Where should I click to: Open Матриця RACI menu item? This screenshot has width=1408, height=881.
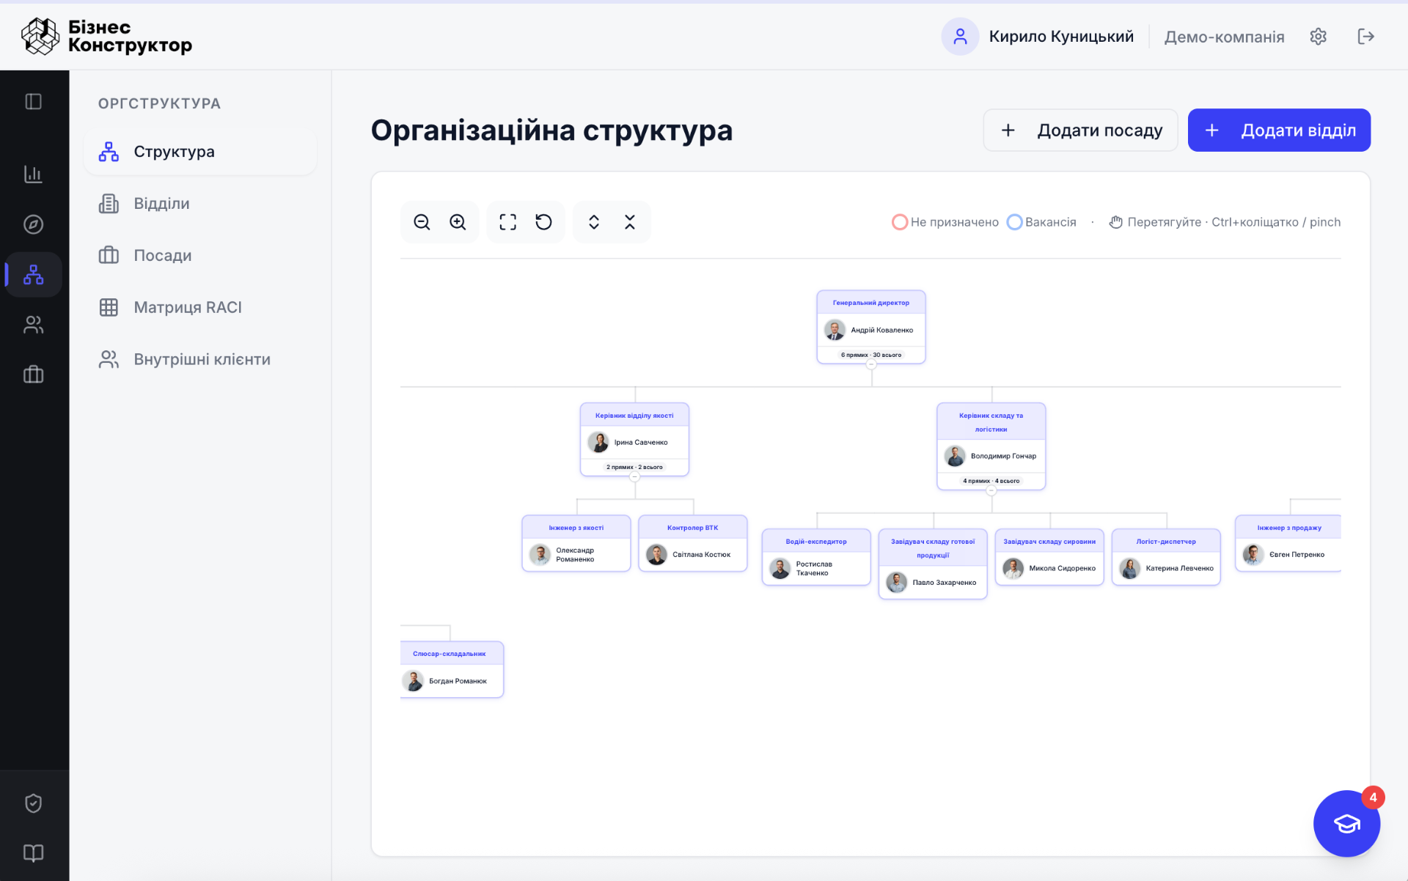click(200, 307)
